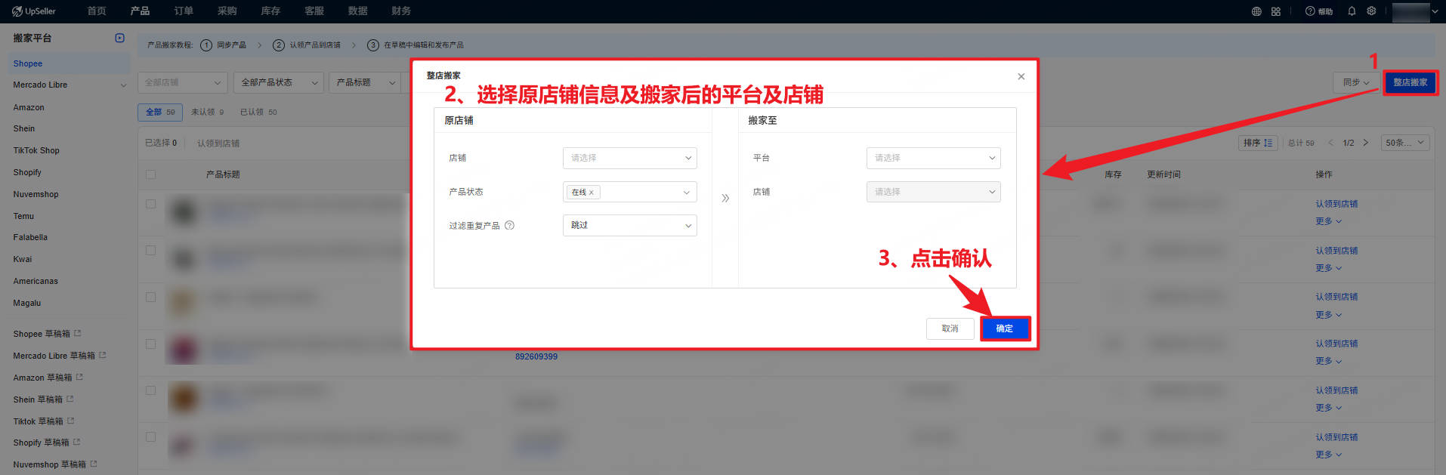This screenshot has height=475, width=1446.
Task: Check the fourth product row checkbox
Action: [150, 344]
